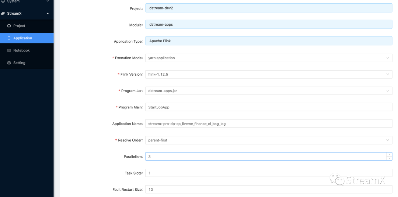
Task: Click the Module field showing dstream-apps
Action: click(x=268, y=25)
